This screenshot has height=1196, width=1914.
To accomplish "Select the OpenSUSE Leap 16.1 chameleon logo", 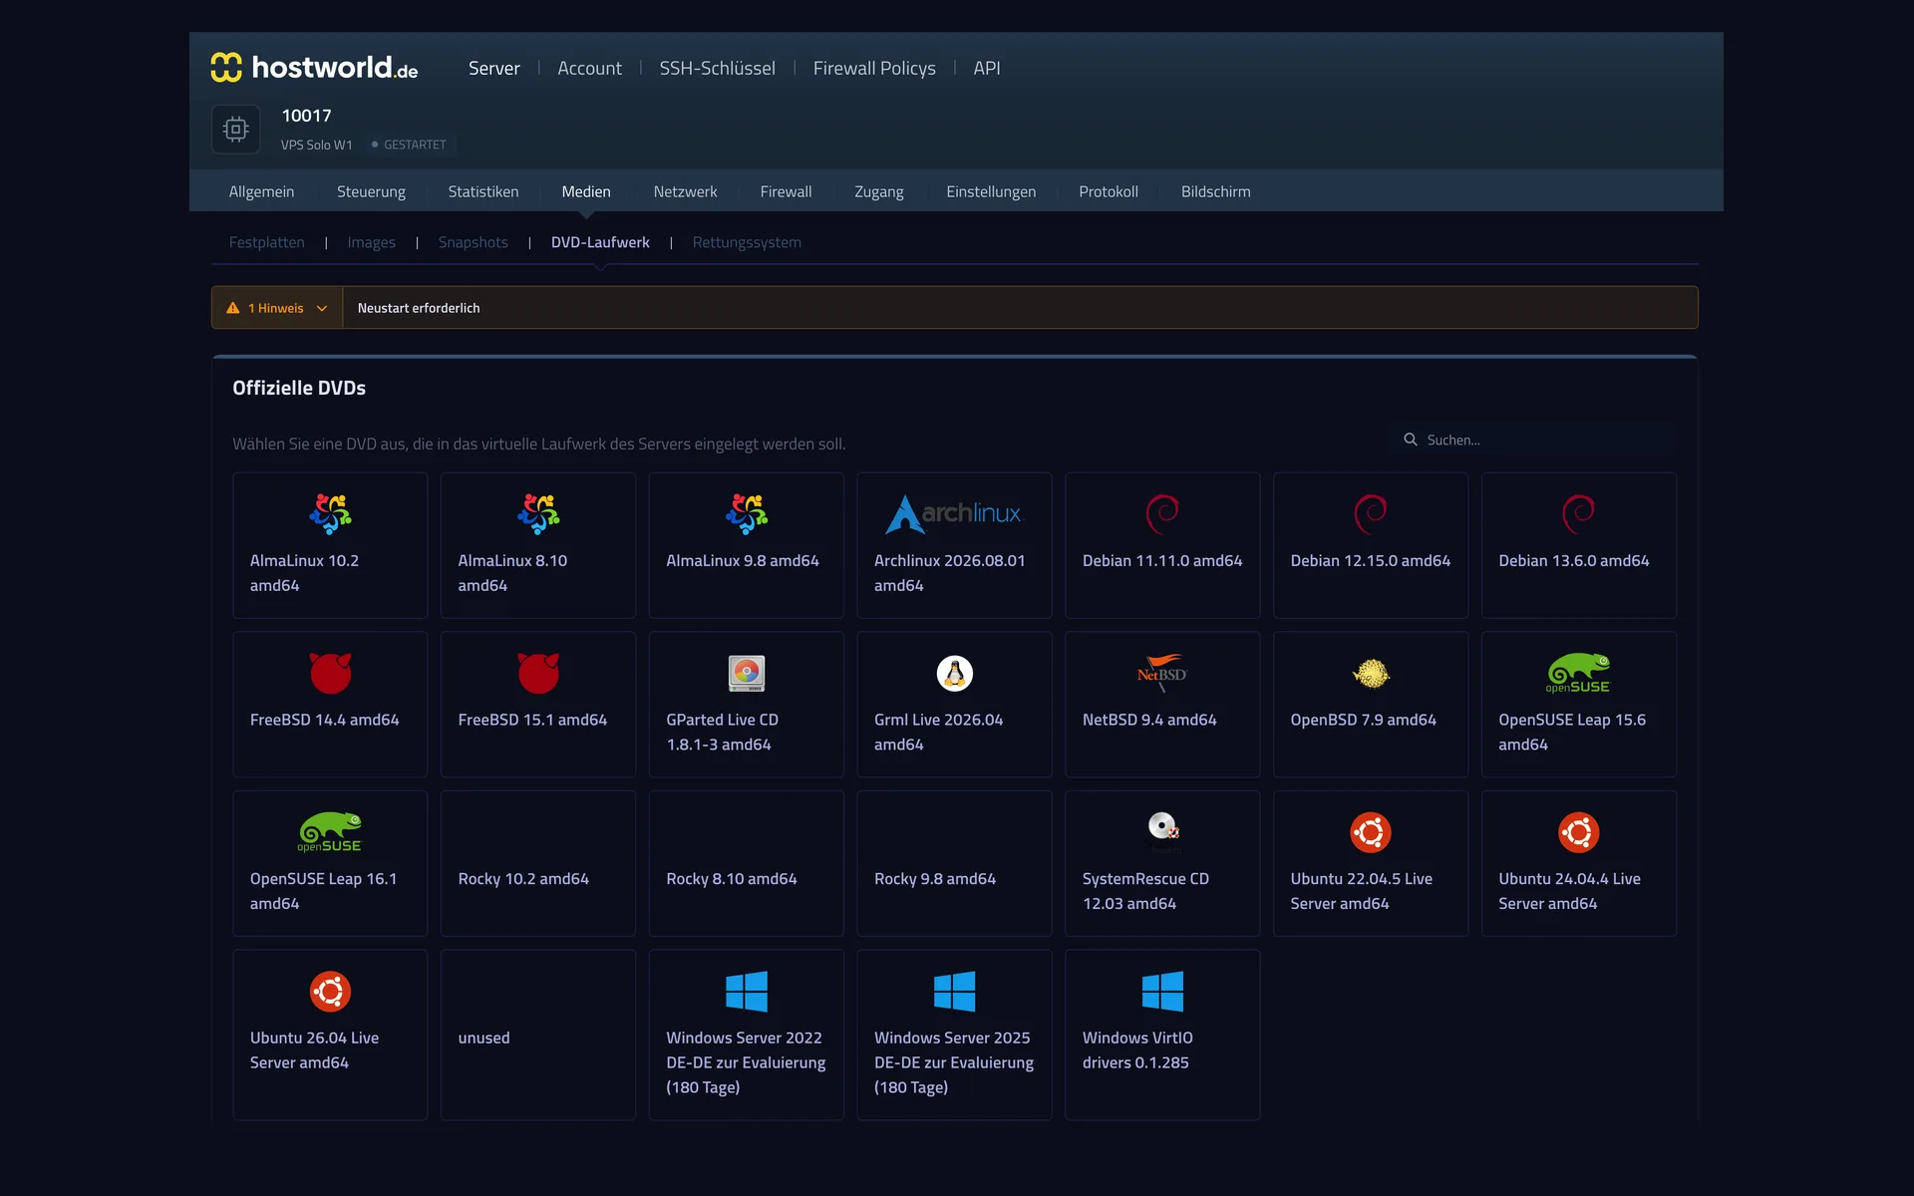I will tap(330, 832).
